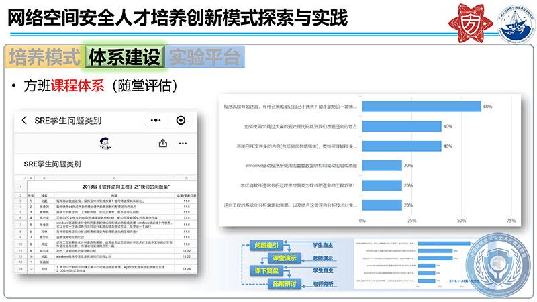Image resolution: width=537 pixels, height=302 pixels.
Task: Select the highlighted 体系建设 tab
Action: click(x=125, y=57)
